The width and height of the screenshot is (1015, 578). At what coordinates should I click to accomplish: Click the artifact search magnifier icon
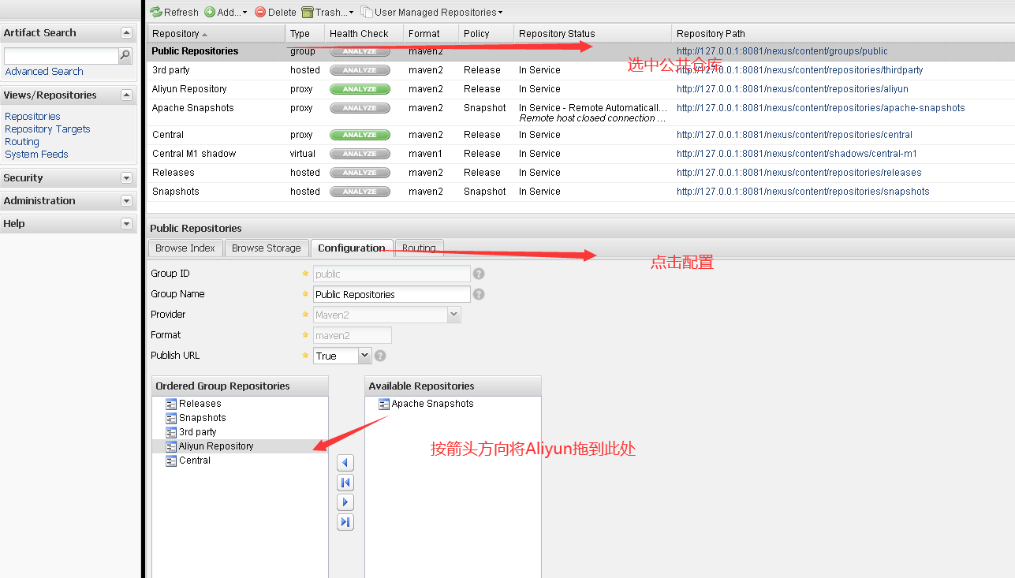[125, 55]
